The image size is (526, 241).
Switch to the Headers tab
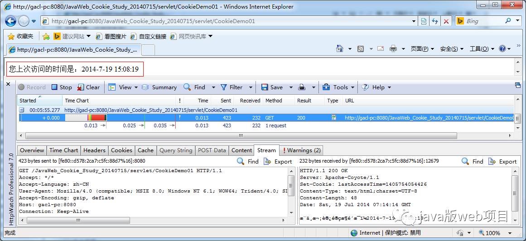pos(94,150)
